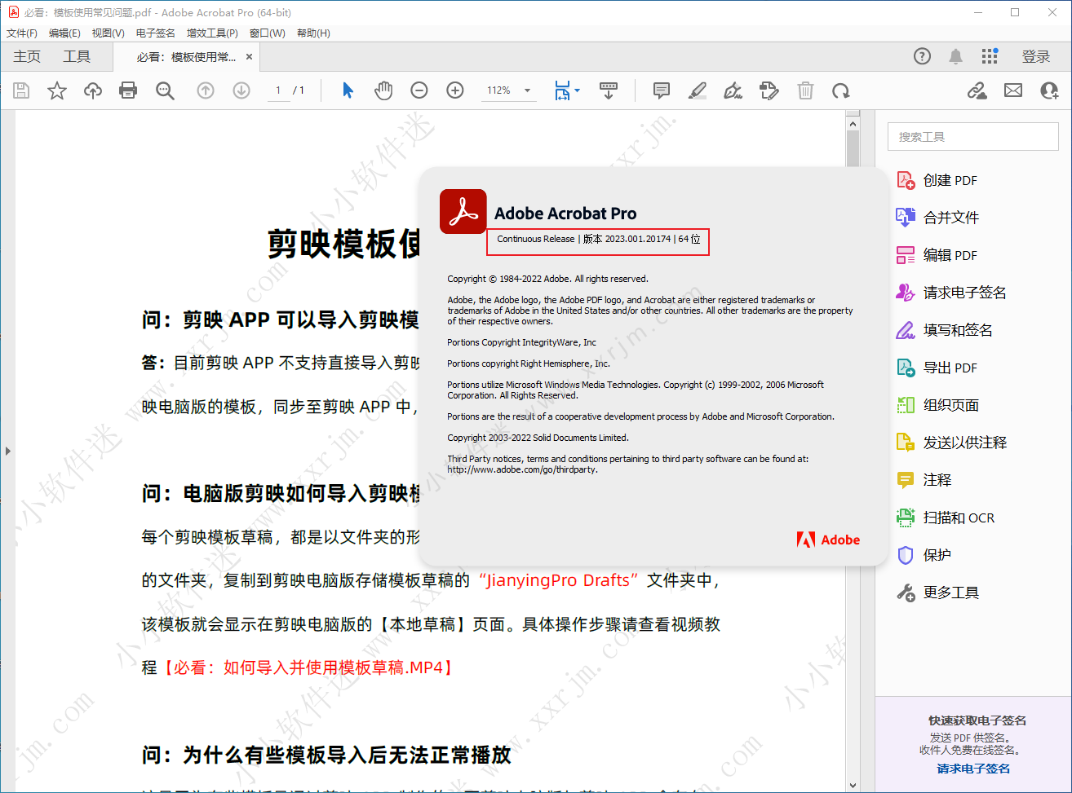
Task: Go to next page arrow
Action: 241,90
